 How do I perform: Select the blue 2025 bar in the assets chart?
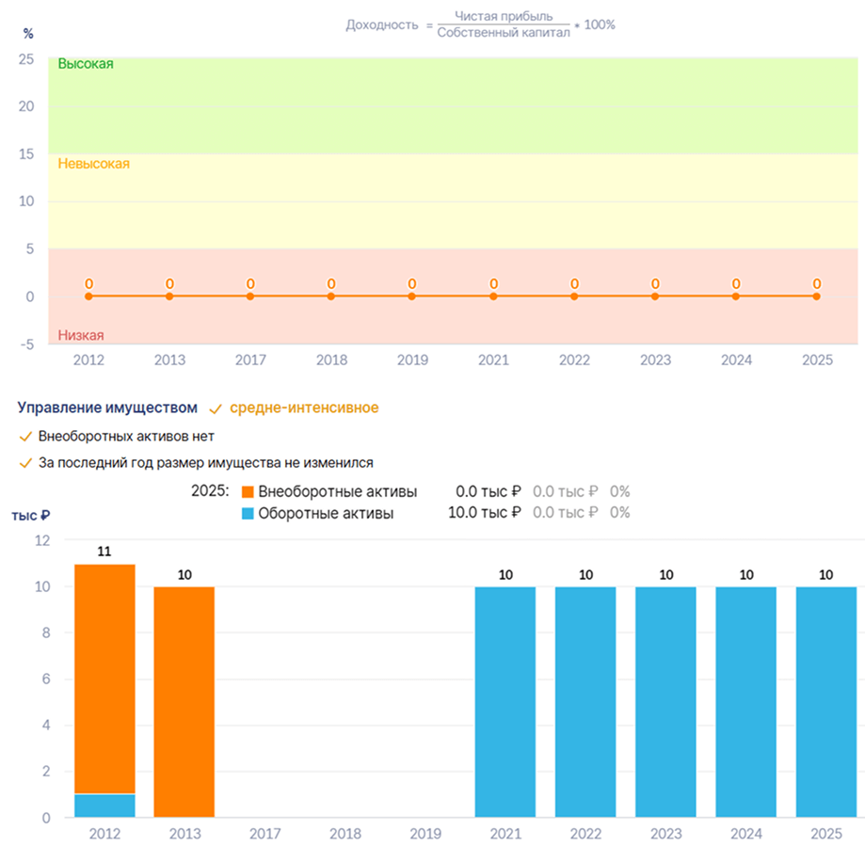click(x=826, y=702)
